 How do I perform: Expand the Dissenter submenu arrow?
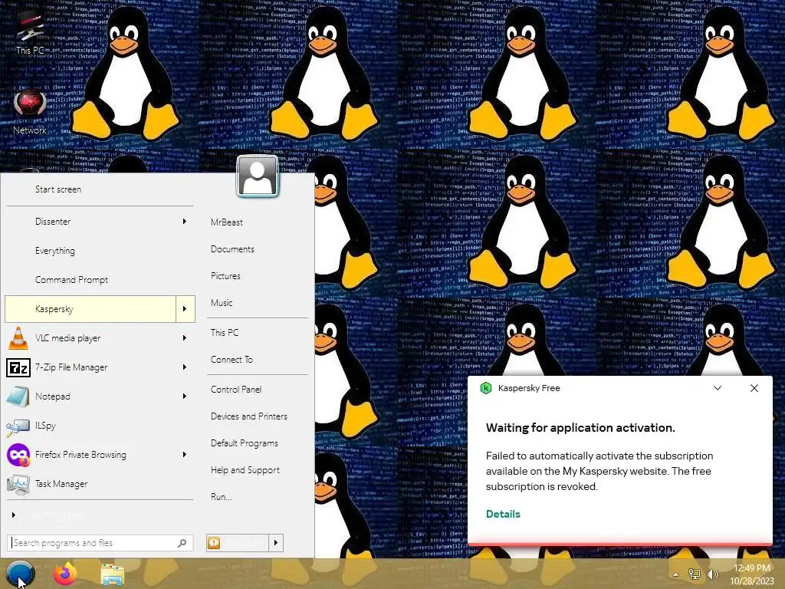point(185,222)
